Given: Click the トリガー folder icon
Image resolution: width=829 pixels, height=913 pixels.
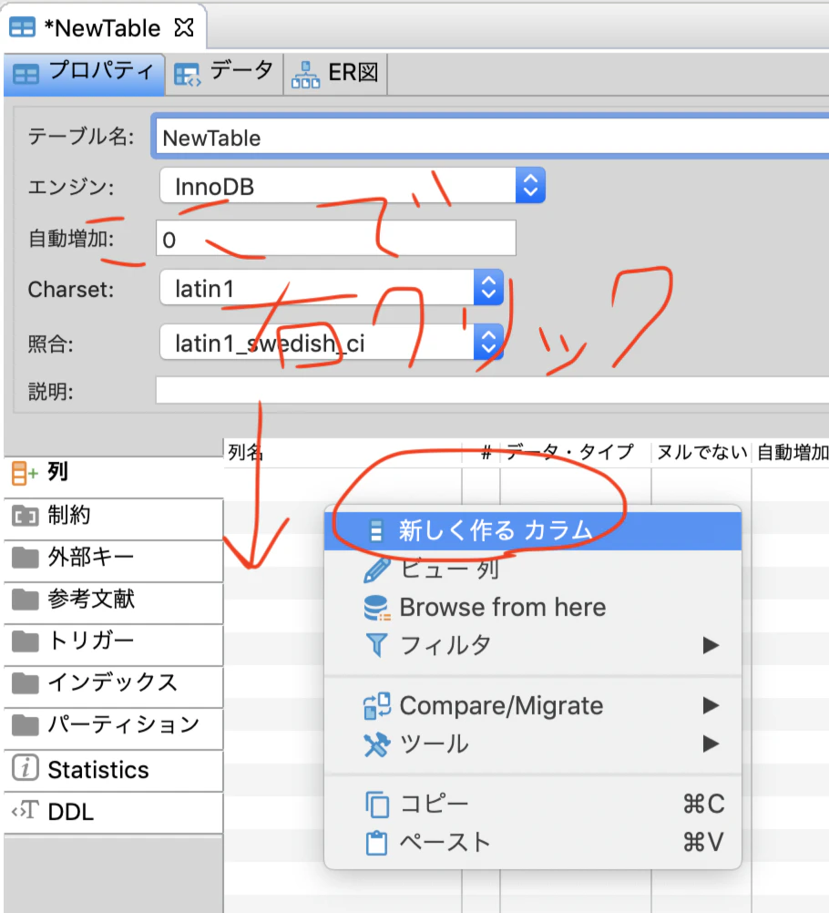Looking at the screenshot, I should click(x=25, y=641).
